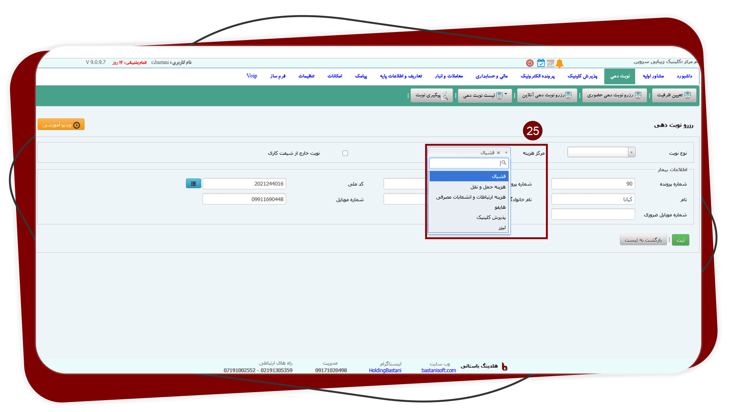Click نام field containing کیانا
This screenshot has height=412, width=734.
click(x=593, y=199)
